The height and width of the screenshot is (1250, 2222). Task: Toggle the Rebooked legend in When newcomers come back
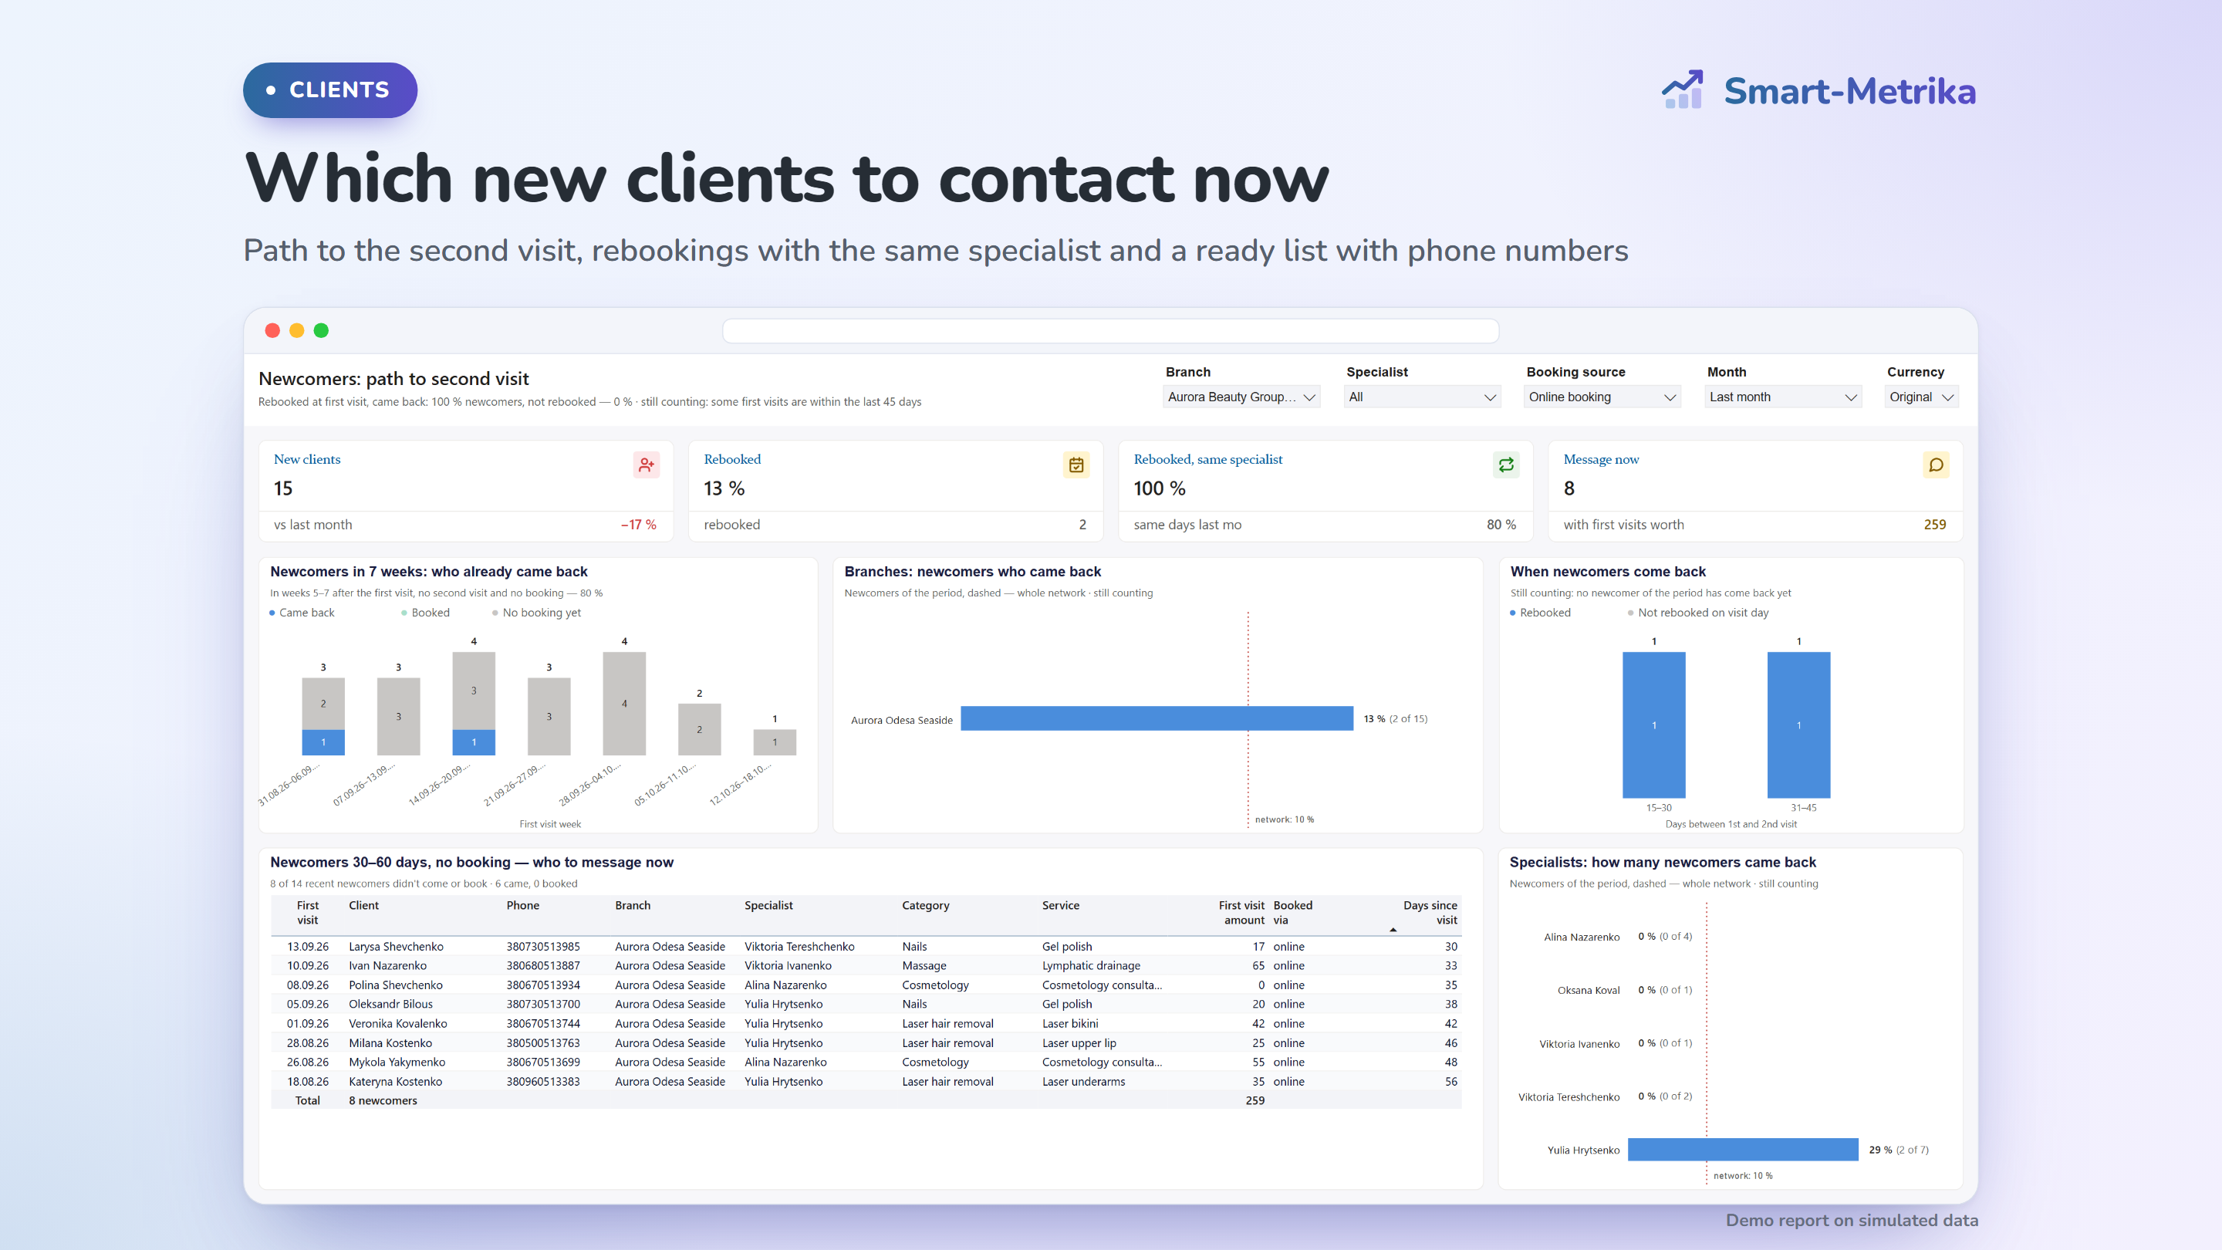[x=1541, y=613]
